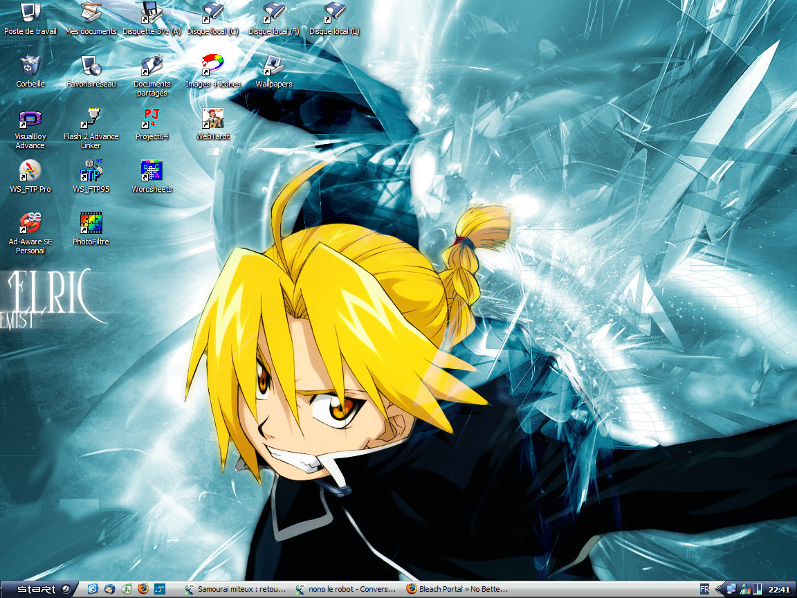Image resolution: width=797 pixels, height=598 pixels.
Task: Open network connection tray icon
Action: click(731, 590)
